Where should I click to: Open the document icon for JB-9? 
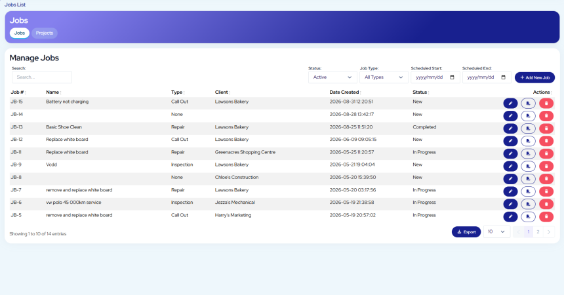click(x=528, y=167)
